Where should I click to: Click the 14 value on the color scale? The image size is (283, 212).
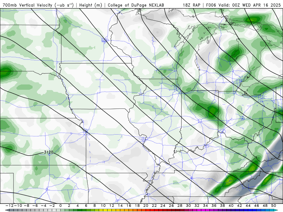click(120, 206)
